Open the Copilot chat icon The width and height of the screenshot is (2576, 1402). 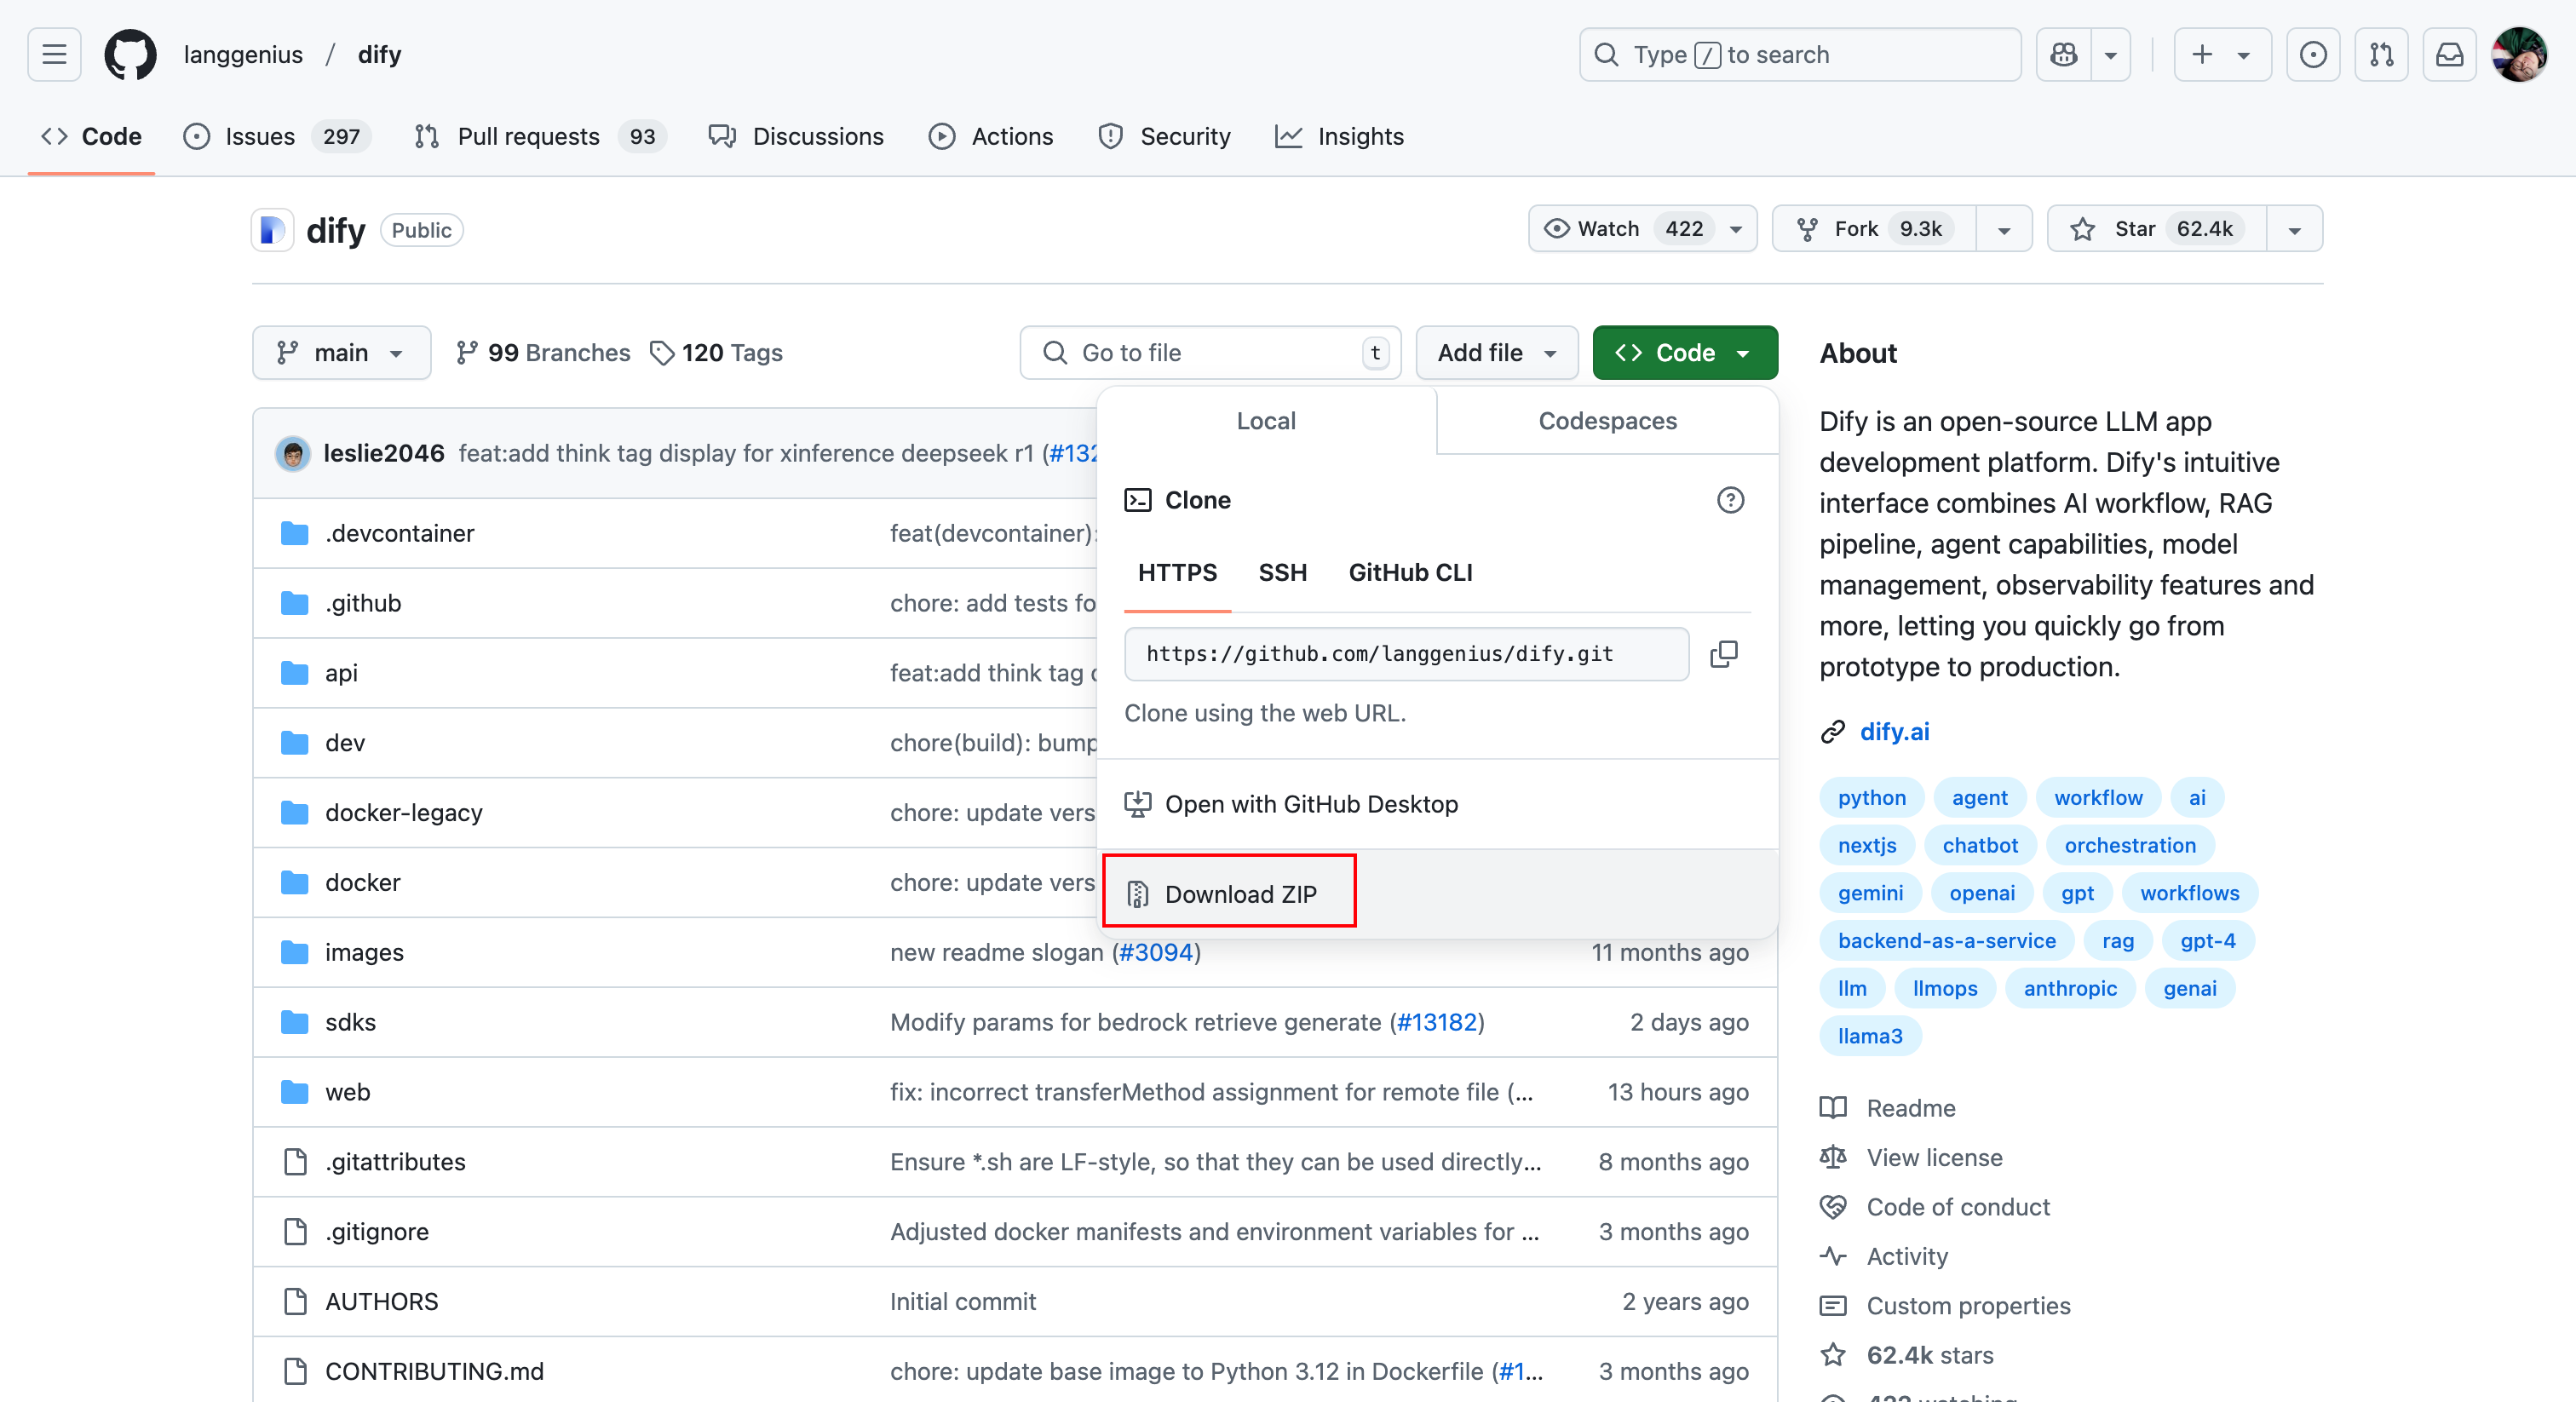click(x=2064, y=54)
